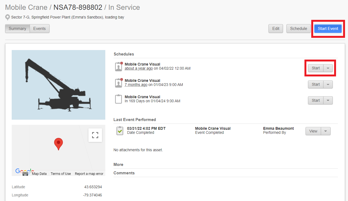348x201 pixels.
Task: Start the 04/02/22 Mobile Crane Visual
Action: point(316,68)
